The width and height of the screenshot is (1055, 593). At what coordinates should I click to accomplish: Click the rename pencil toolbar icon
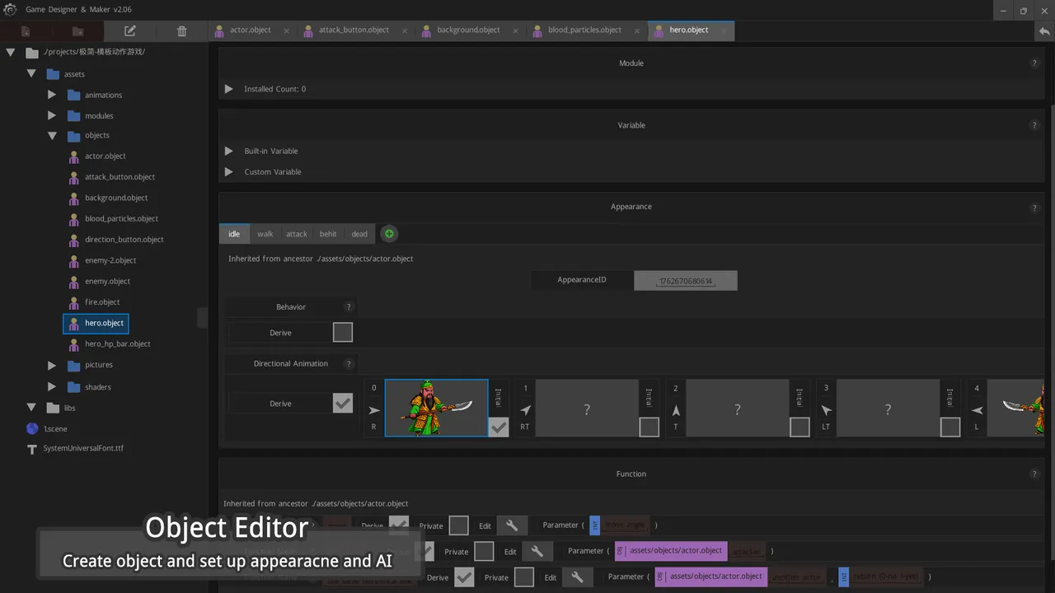129,31
